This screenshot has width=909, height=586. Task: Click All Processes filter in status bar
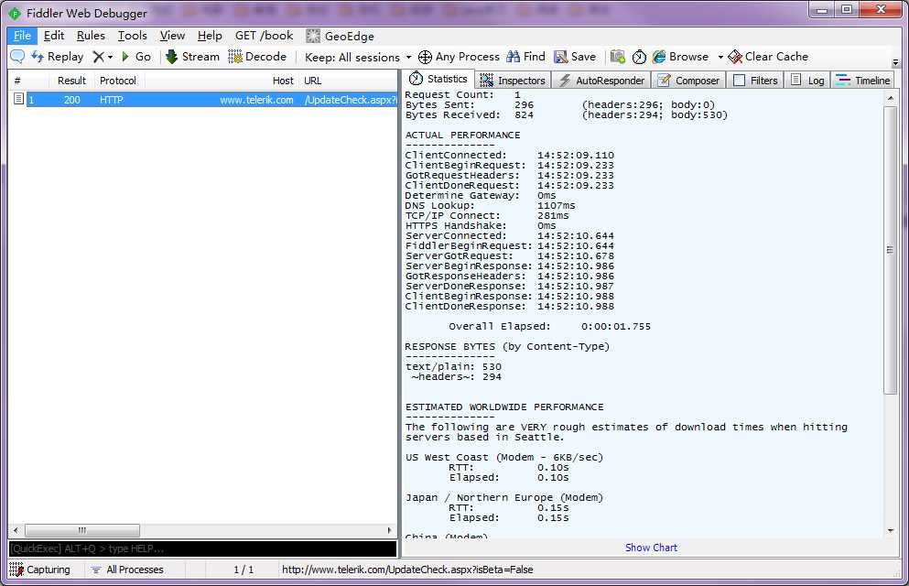click(x=127, y=570)
